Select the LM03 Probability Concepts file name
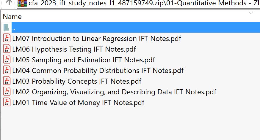This screenshot has height=140, width=260. tap(77, 81)
